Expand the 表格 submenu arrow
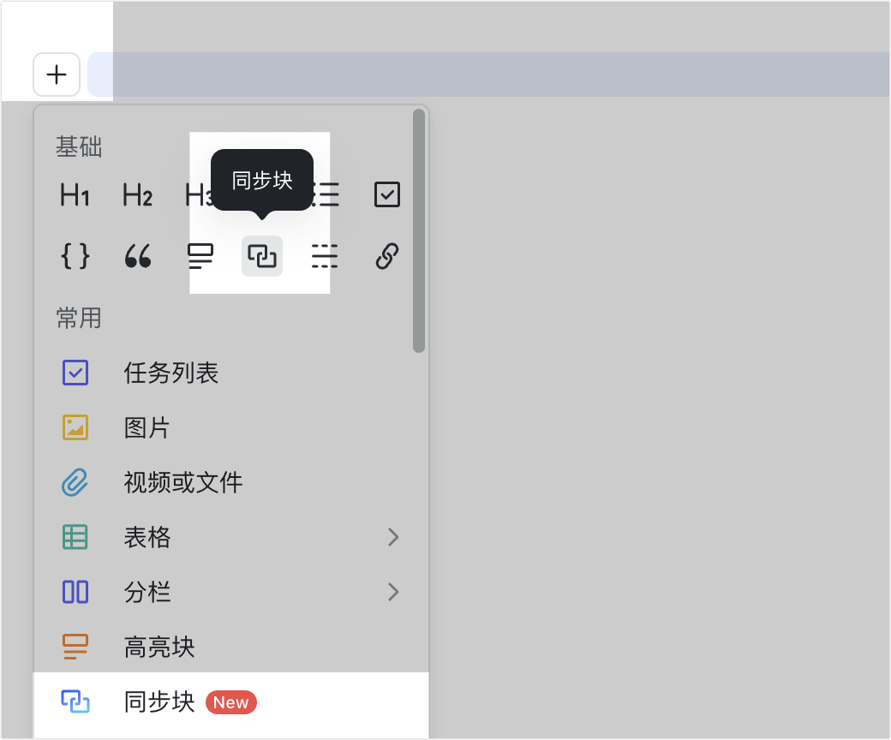Viewport: 891px width, 740px height. click(x=393, y=537)
